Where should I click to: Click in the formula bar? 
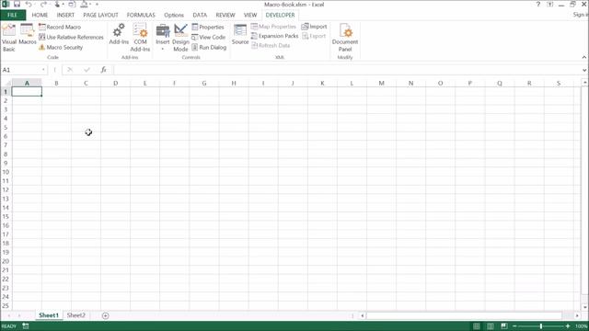pos(348,70)
